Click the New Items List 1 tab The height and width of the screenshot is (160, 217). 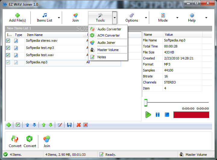(x=19, y=28)
